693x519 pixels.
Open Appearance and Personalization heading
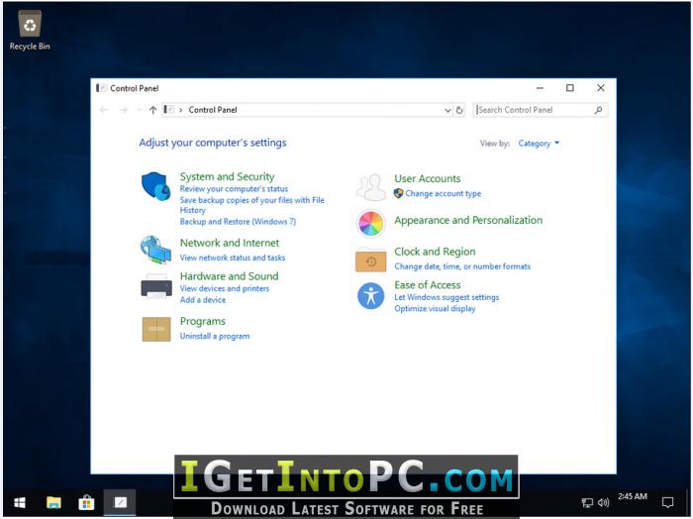tap(468, 220)
